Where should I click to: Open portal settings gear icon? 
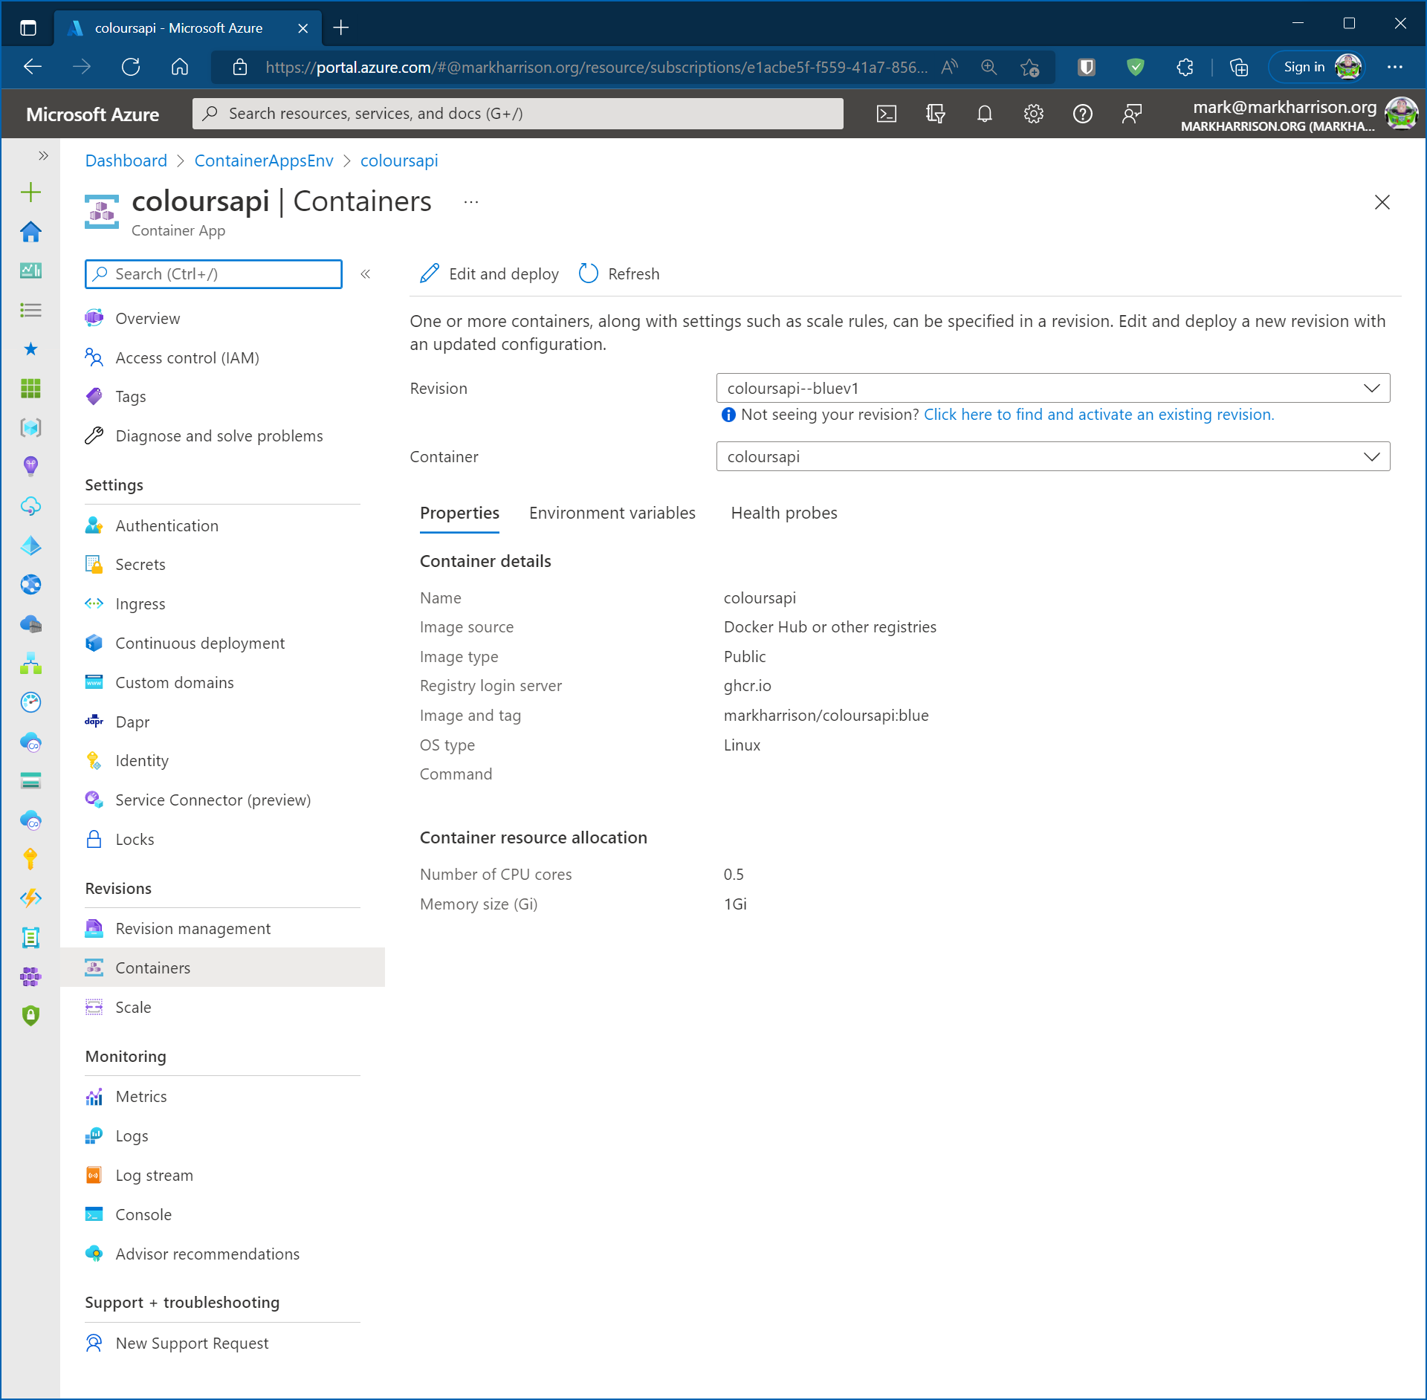[x=1033, y=114]
